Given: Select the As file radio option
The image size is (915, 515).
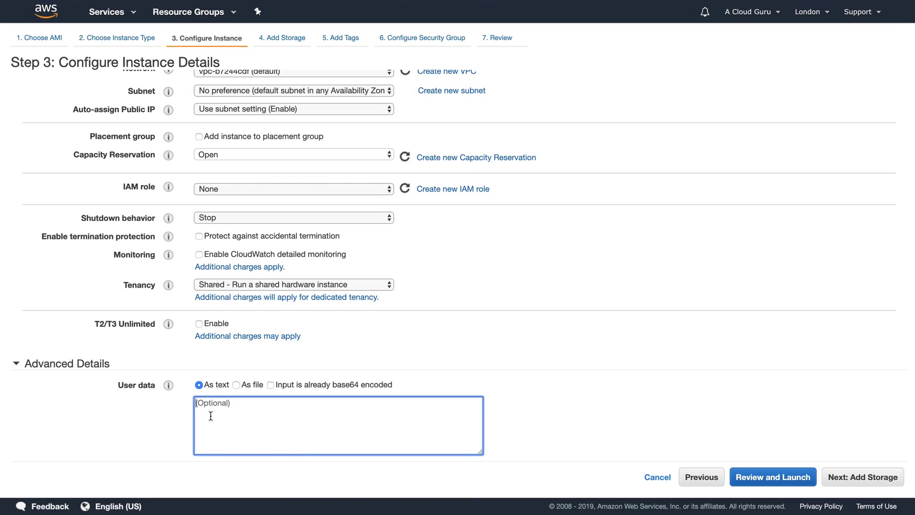Looking at the screenshot, I should click(x=236, y=385).
